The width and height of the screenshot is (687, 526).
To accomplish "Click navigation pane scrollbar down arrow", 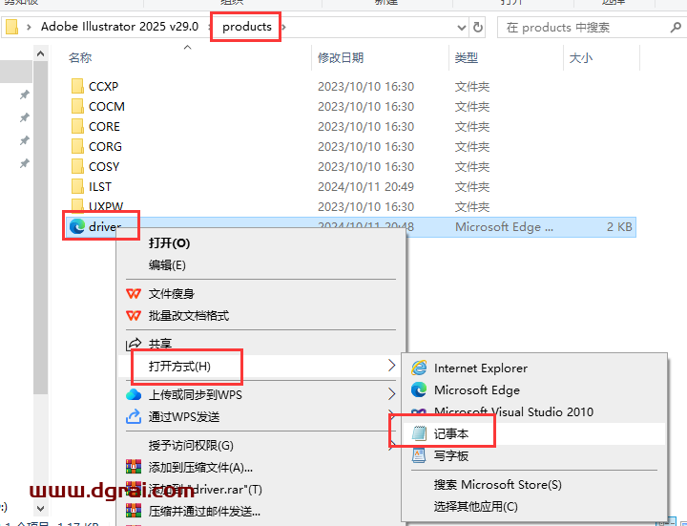I will (40, 509).
